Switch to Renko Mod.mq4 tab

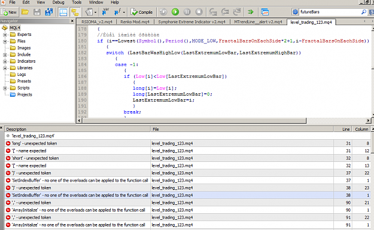click(x=135, y=22)
